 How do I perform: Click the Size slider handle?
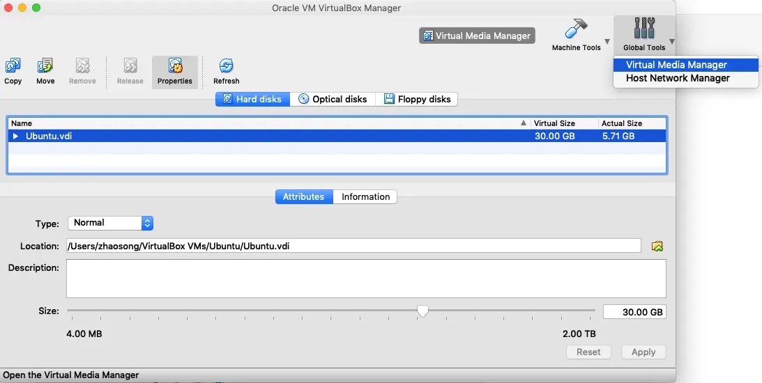click(422, 311)
